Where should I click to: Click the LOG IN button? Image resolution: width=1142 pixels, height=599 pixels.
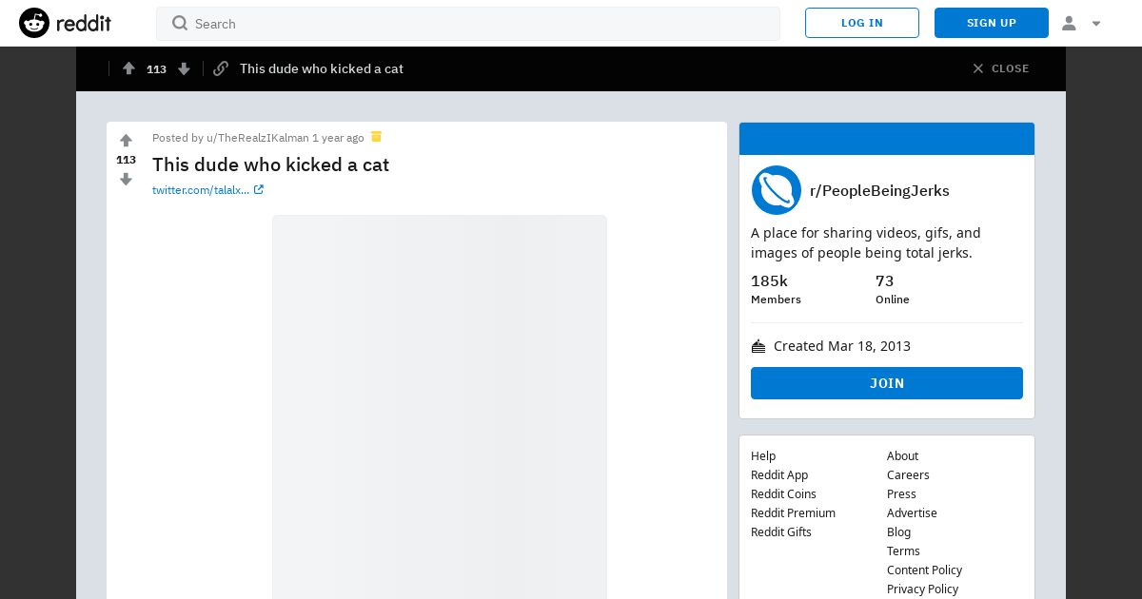[x=862, y=23]
